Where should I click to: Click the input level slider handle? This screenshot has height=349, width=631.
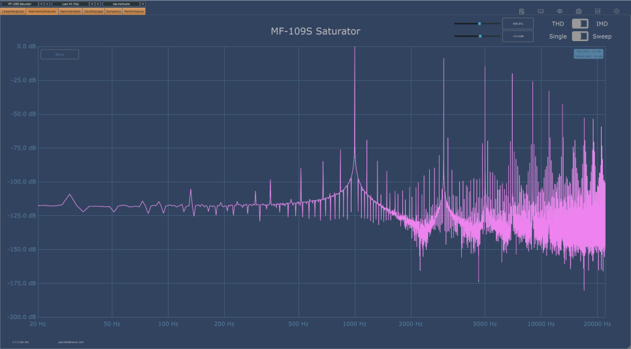click(x=480, y=36)
